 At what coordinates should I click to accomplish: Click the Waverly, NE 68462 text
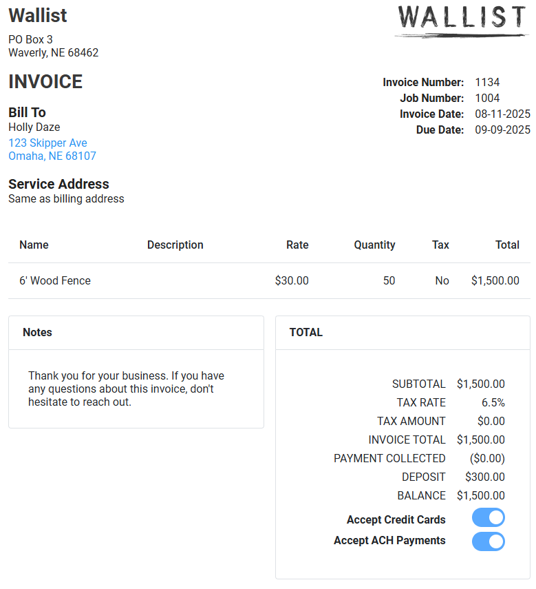pyautogui.click(x=53, y=52)
